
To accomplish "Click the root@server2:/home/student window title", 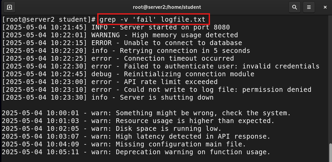I will click(x=167, y=7).
